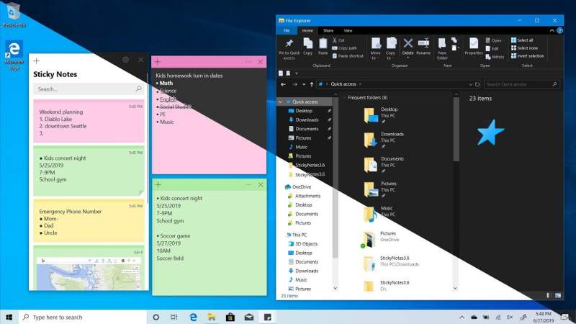Open Recycle Bin on the desktop
Image resolution: width=576 pixels, height=324 pixels.
tap(14, 15)
